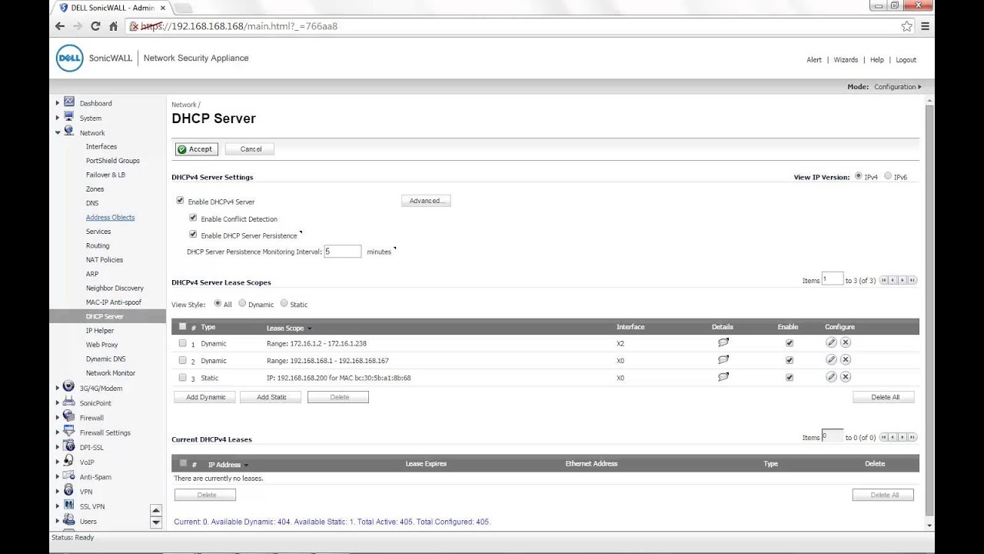The image size is (984, 554).
Task: Expand the System tree arrow
Action: (57, 118)
